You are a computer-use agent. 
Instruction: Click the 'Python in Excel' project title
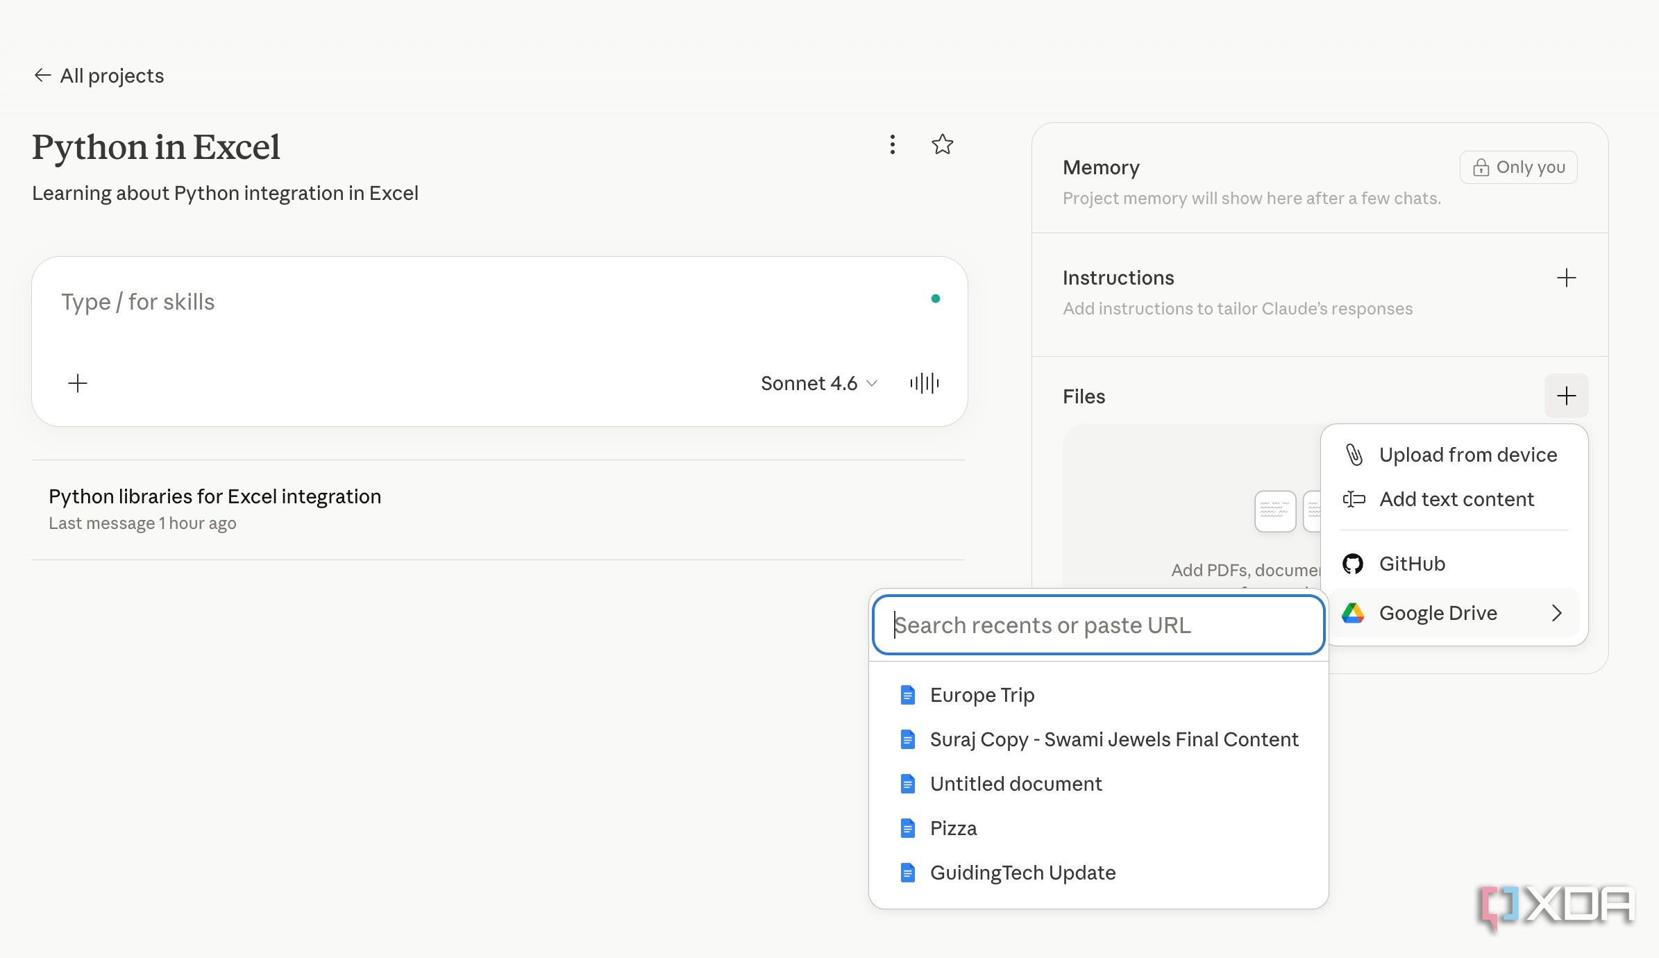click(x=156, y=146)
